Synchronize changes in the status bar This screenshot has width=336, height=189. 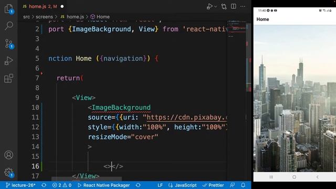click(x=44, y=185)
